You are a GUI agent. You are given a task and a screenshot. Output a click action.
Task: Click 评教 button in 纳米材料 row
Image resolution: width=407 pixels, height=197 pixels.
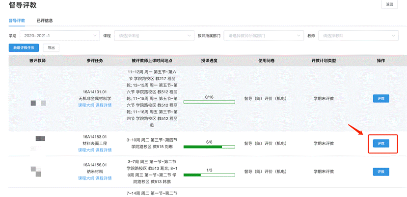coord(381,172)
